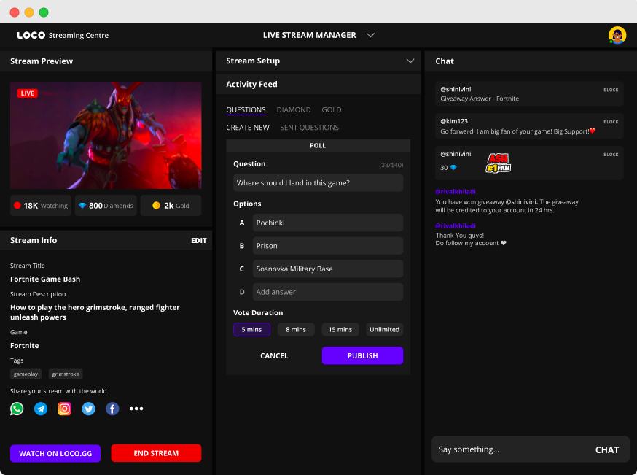Click the diamond icon in Diamonds counter
Viewport: 637px width, 475px height.
(82, 206)
